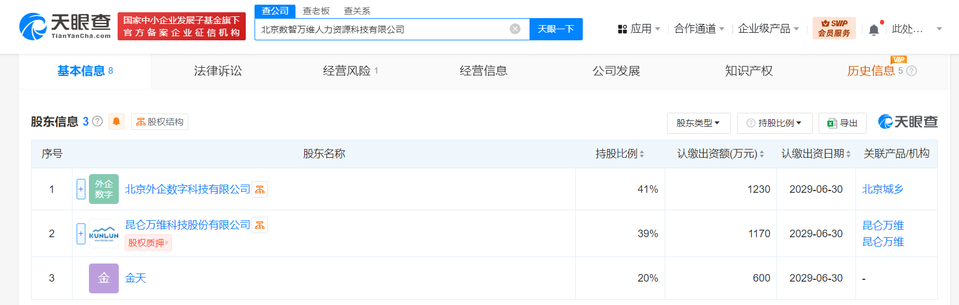Switch to 查老板 search tab
The height and width of the screenshot is (305, 959).
[x=316, y=11]
